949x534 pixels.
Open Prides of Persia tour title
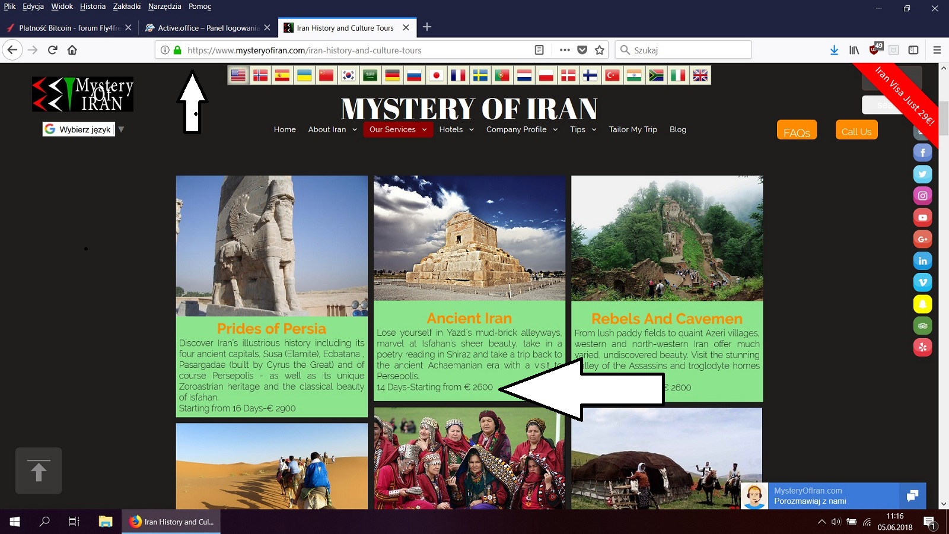pos(272,328)
